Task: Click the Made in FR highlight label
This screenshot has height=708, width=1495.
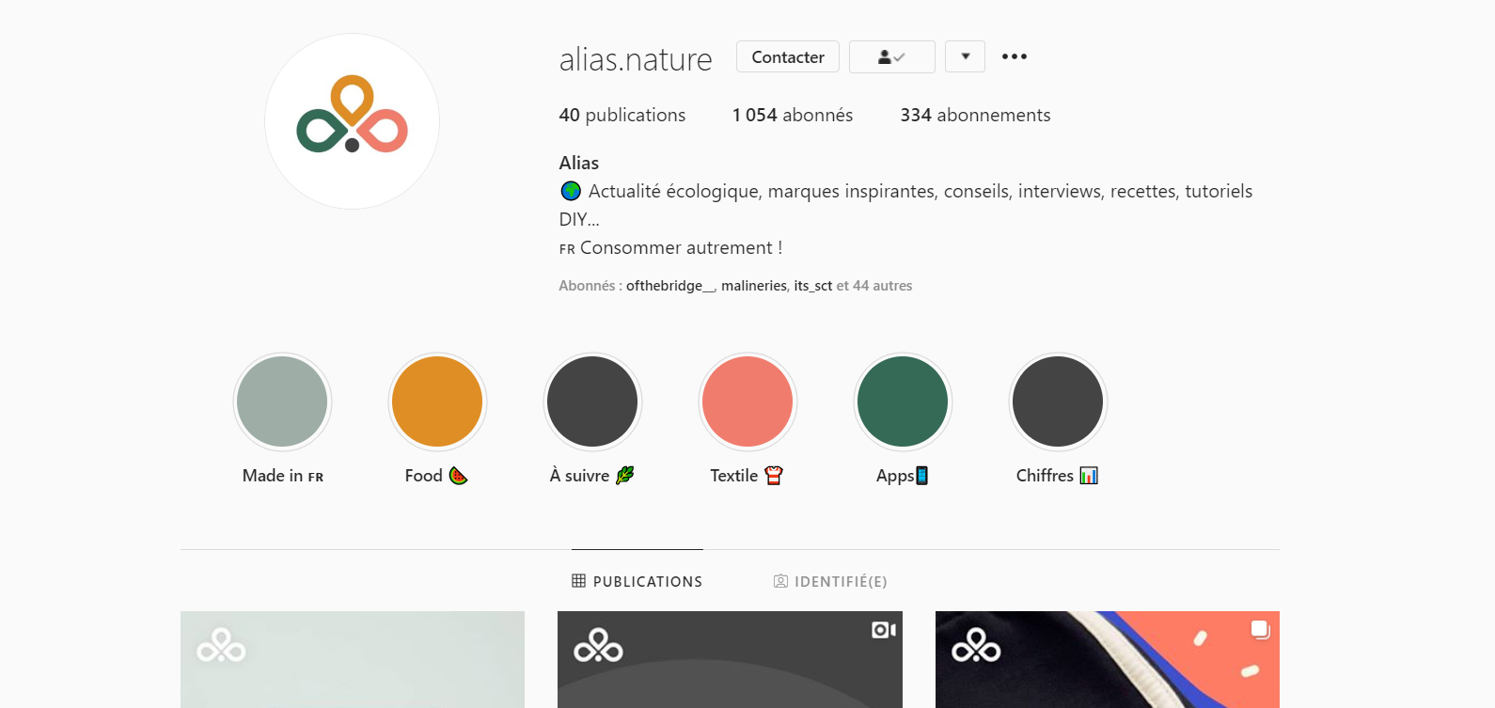Action: coord(282,476)
